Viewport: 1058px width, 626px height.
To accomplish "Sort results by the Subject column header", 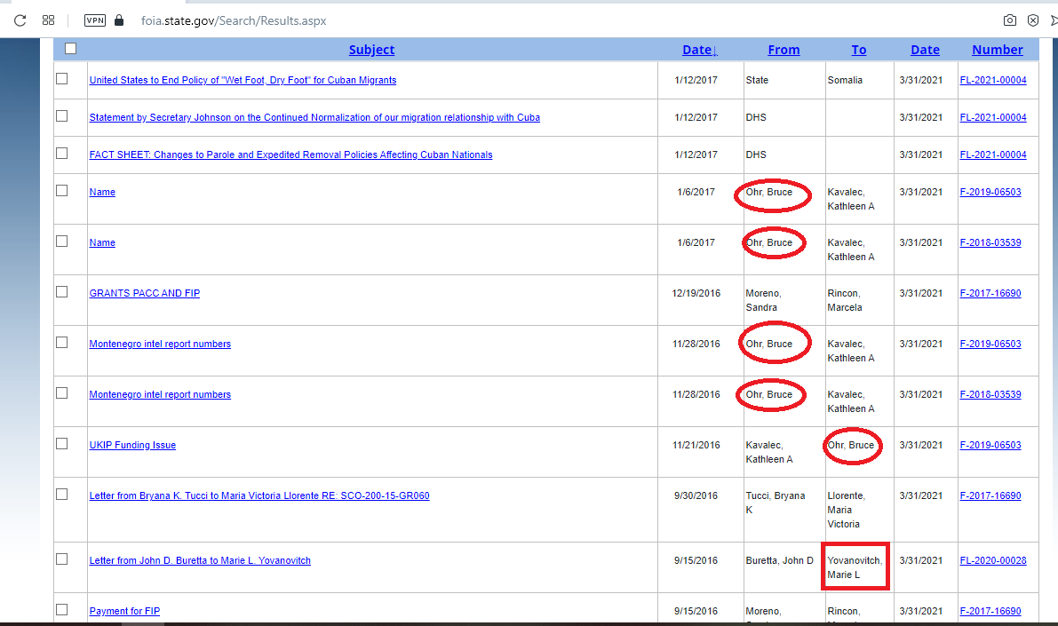I will click(371, 50).
